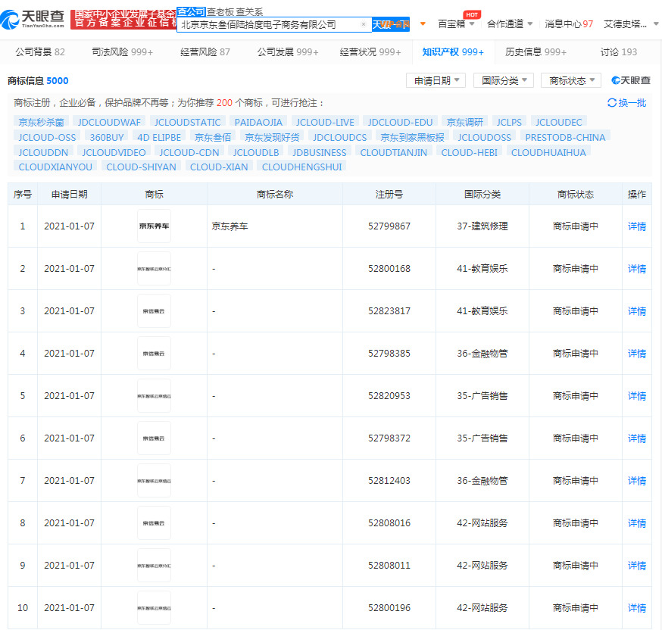Viewport: 662px width, 630px height.
Task: Click recommended trademark JCLOUDSTATIC
Action: [x=187, y=122]
